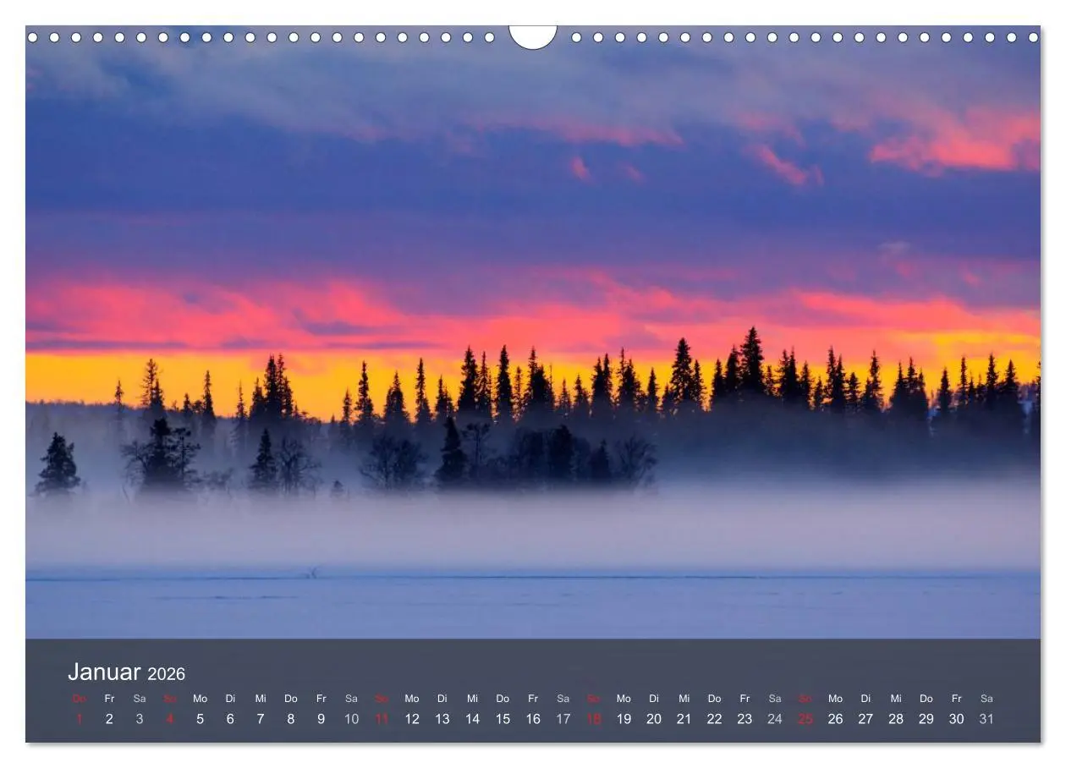The image size is (1066, 768).
Task: Select day 19 in the calendar strip
Action: (624, 719)
